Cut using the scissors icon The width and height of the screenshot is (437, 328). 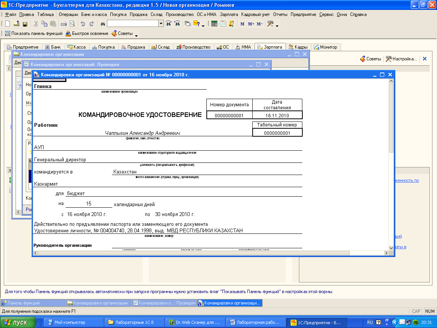click(36, 24)
